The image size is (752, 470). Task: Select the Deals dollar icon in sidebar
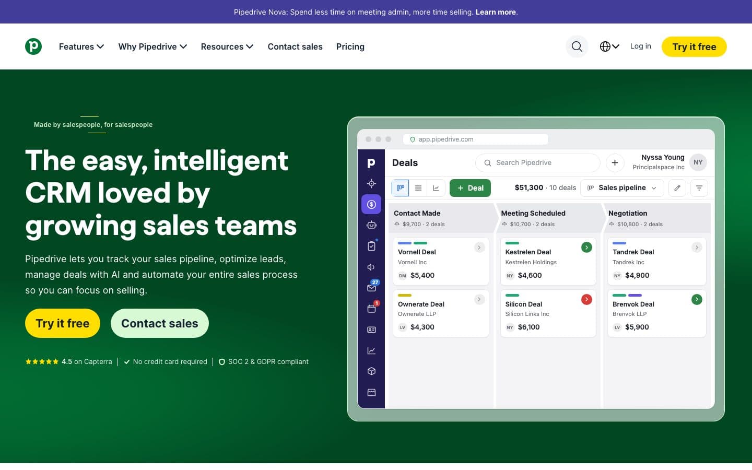(x=371, y=204)
